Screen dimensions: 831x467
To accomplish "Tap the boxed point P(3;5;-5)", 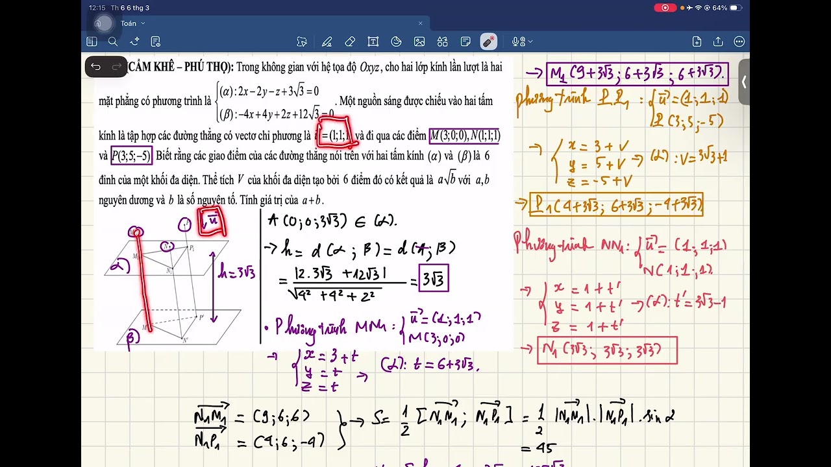I will (131, 156).
